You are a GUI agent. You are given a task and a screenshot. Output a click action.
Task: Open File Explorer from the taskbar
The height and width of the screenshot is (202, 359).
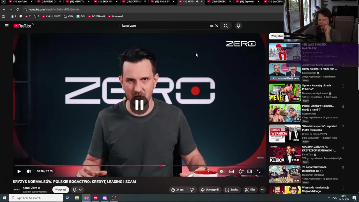77,198
